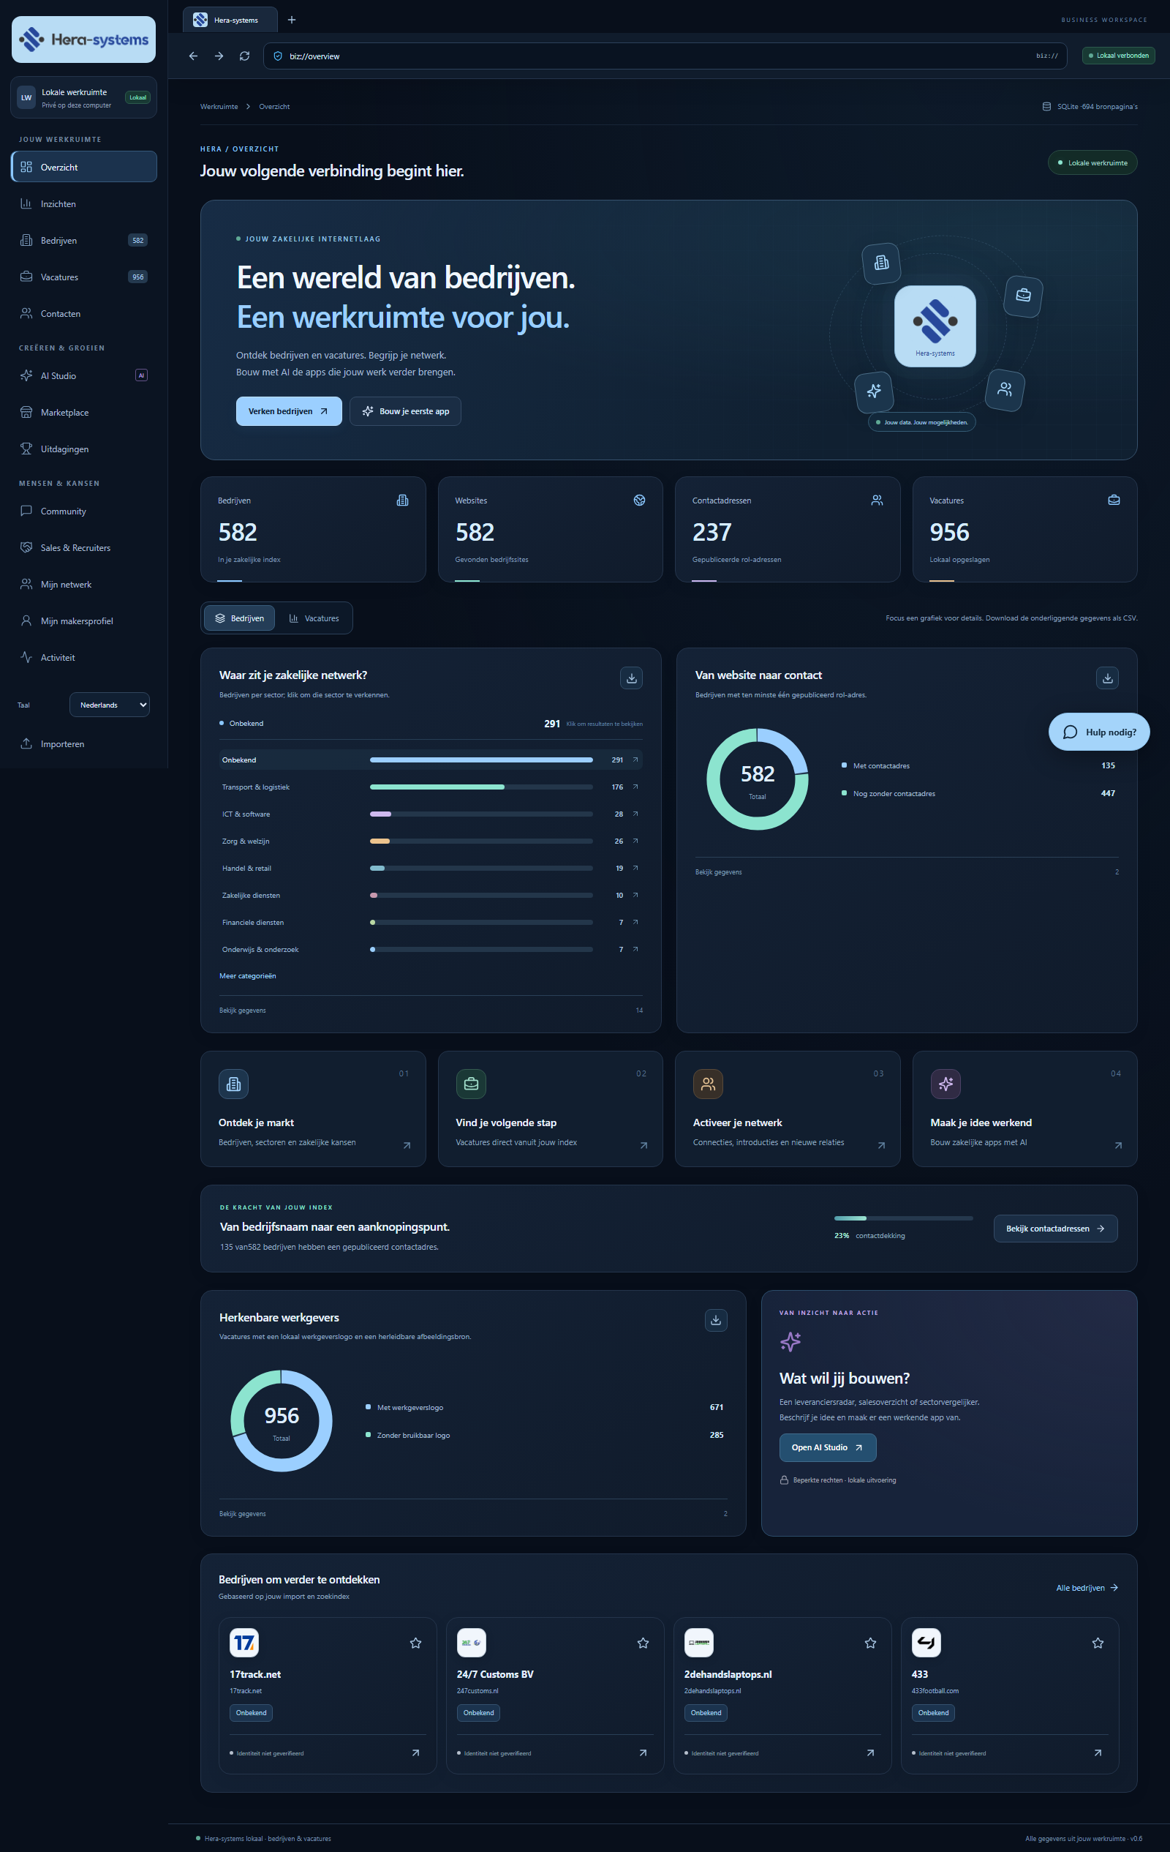The width and height of the screenshot is (1170, 1852).
Task: Open Community in the sidebar
Action: click(x=84, y=511)
